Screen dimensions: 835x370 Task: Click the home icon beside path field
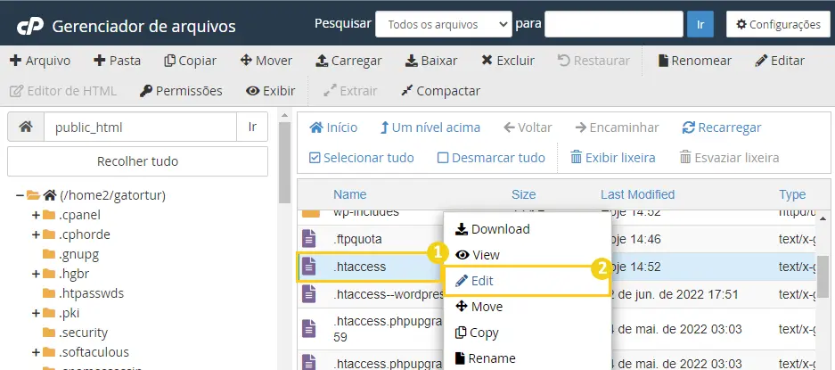tap(26, 127)
